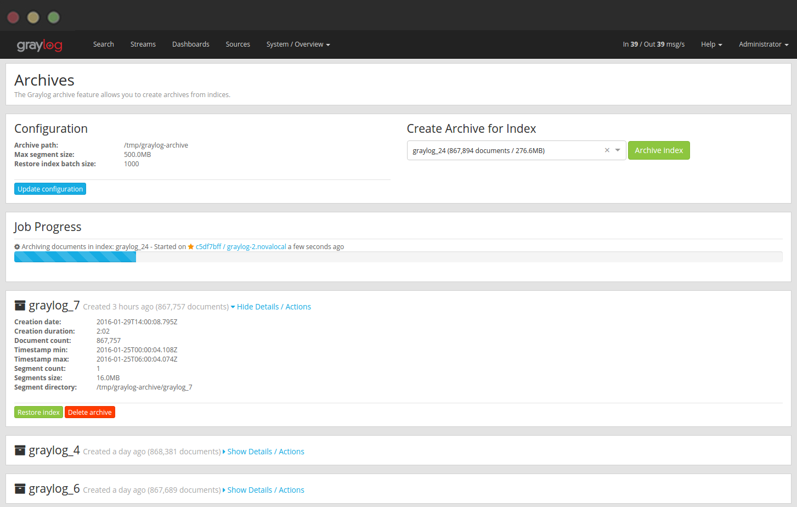Click timestamp min value 2016-01-25T00:00:04.108Z
Viewport: 797px width, 507px height.
point(137,350)
